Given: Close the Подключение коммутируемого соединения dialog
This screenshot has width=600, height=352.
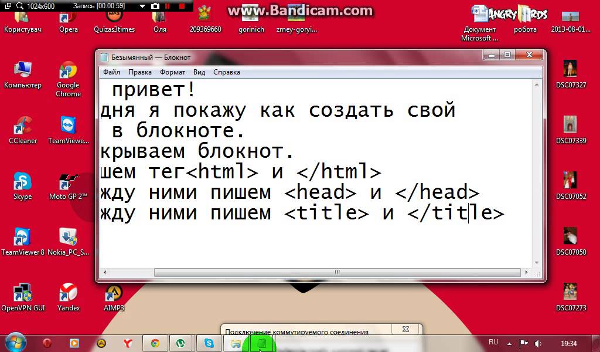Looking at the screenshot, I should (405, 329).
